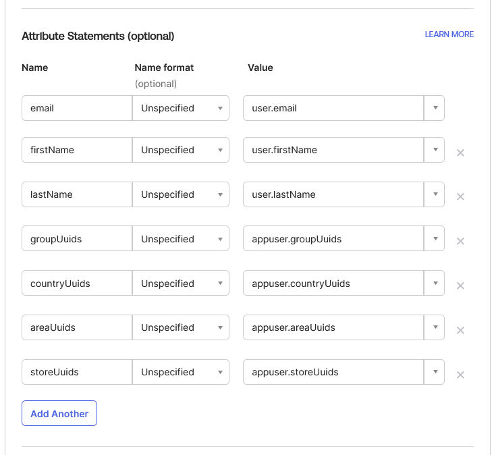Click the Add Another button
494x455 pixels.
[x=59, y=413]
